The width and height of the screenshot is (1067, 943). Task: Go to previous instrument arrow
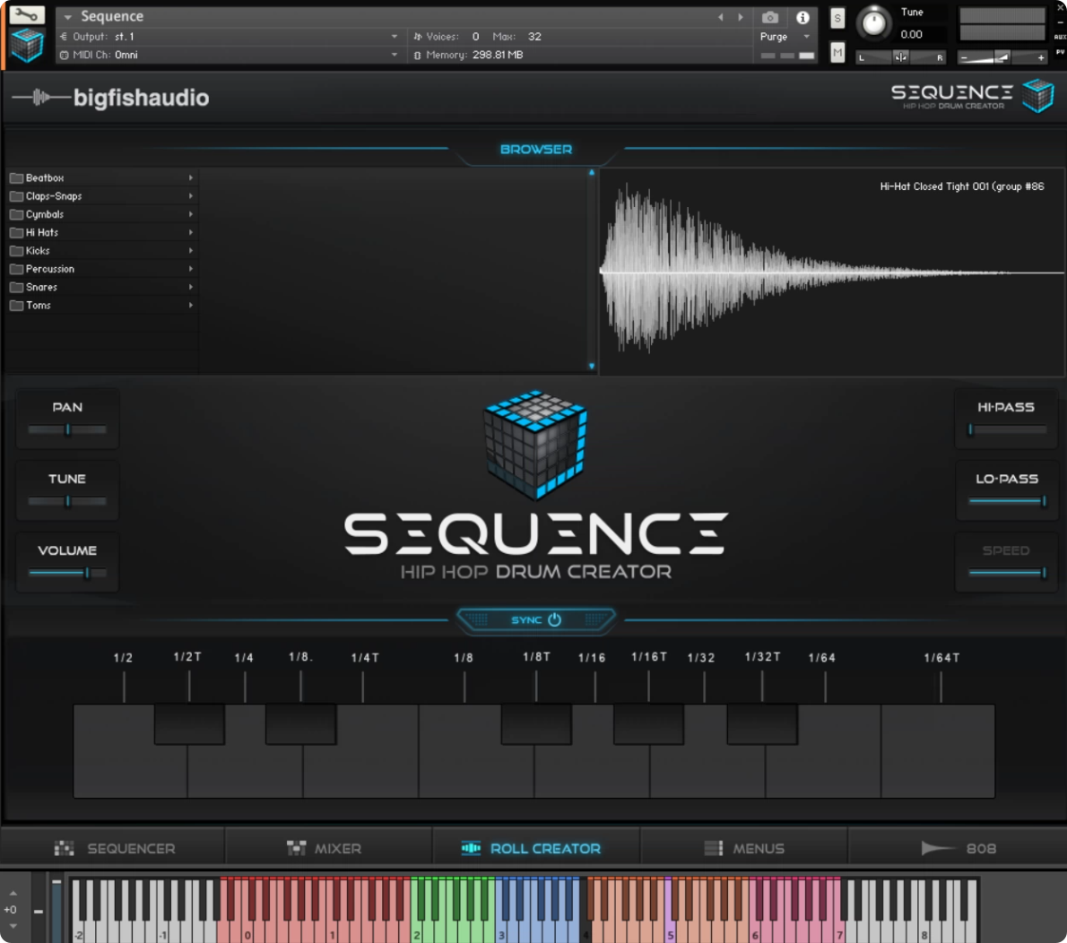[721, 17]
